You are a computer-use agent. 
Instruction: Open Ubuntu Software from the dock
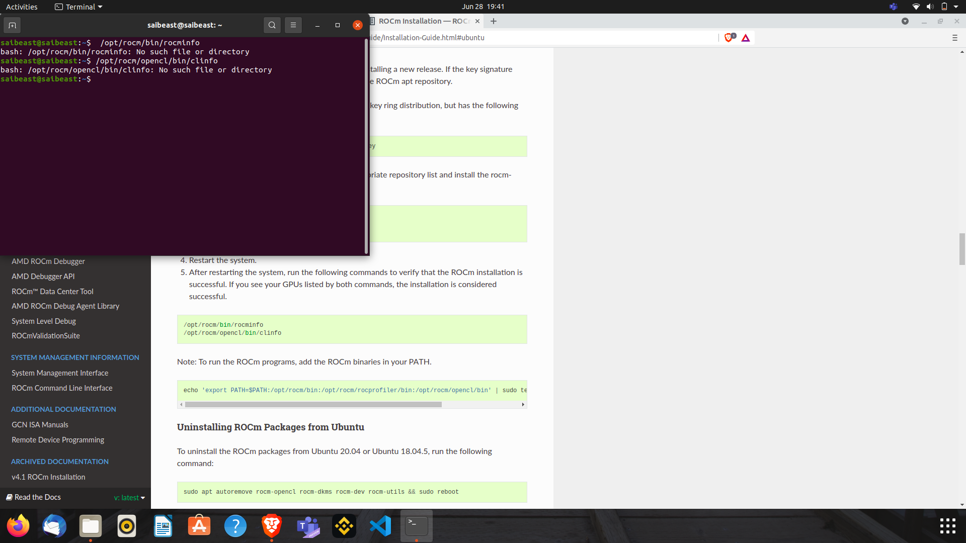pos(199,526)
